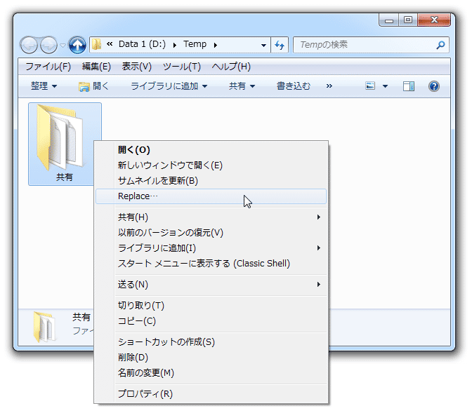The width and height of the screenshot is (472, 413).
Task: Select Data 1 (D:) in address bar
Action: [x=142, y=44]
